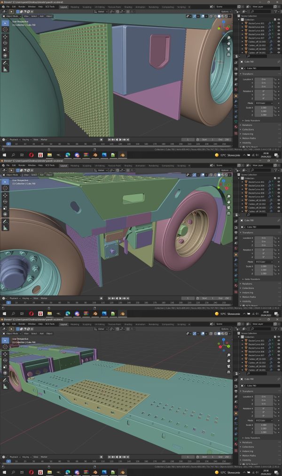Click the End frame field in bottom timeline
The height and width of the screenshot is (476, 282).
click(224, 457)
